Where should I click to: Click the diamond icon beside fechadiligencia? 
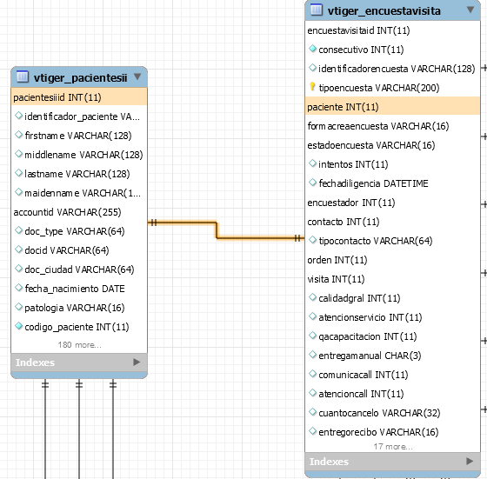[x=312, y=183]
